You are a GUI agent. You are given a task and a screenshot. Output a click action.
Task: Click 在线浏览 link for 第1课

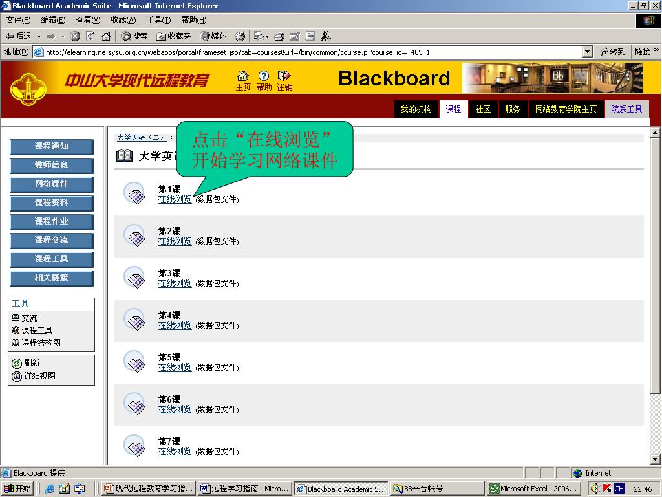[175, 199]
